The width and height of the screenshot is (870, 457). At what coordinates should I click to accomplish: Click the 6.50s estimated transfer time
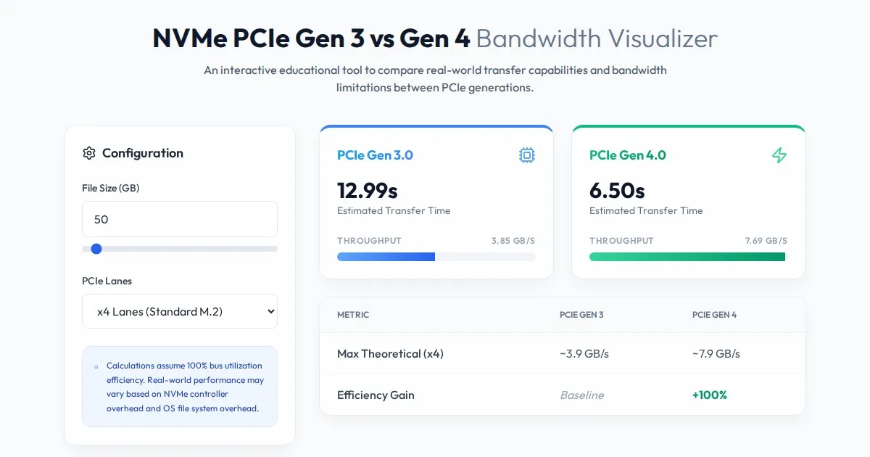coord(617,191)
